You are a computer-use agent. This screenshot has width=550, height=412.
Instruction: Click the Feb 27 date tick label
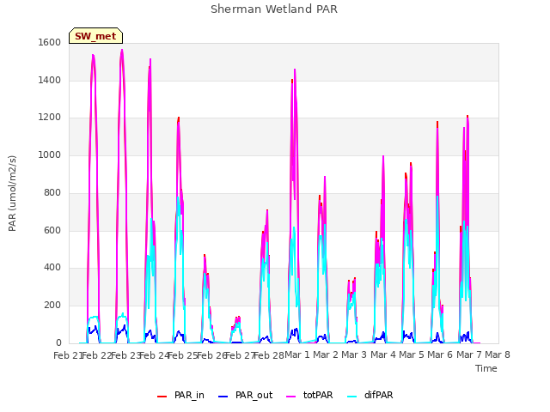pyautogui.click(x=240, y=355)
